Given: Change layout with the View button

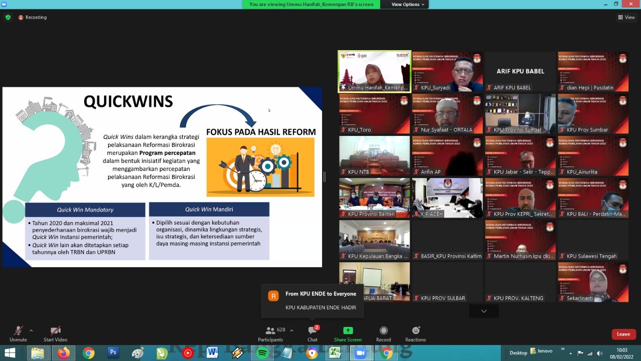Looking at the screenshot, I should [626, 17].
